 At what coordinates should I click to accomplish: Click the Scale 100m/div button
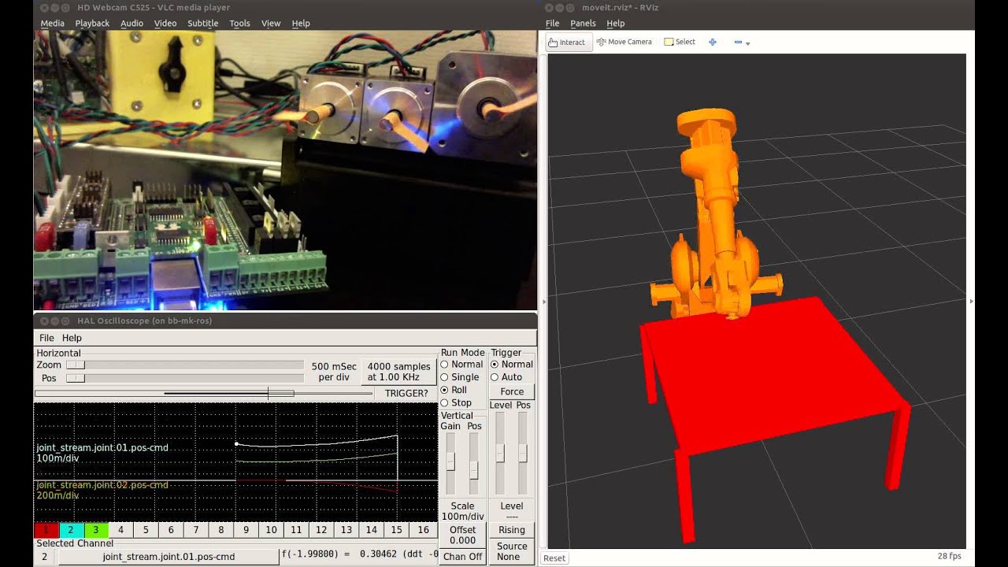(x=462, y=511)
